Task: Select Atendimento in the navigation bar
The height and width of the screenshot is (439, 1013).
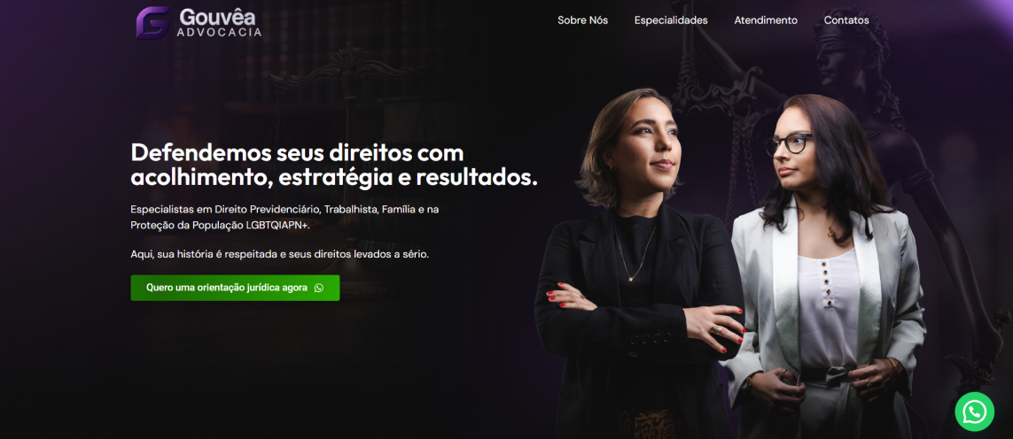Action: click(766, 20)
